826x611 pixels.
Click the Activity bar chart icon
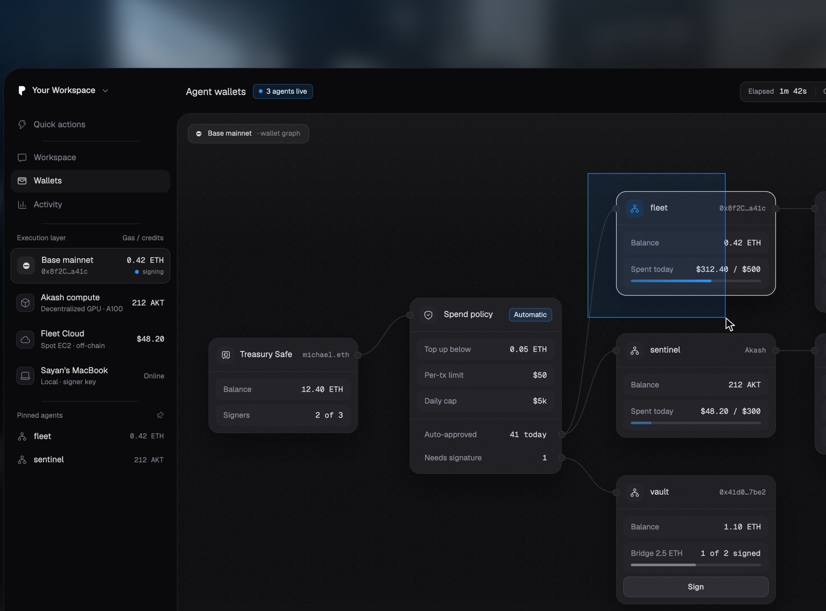22,204
